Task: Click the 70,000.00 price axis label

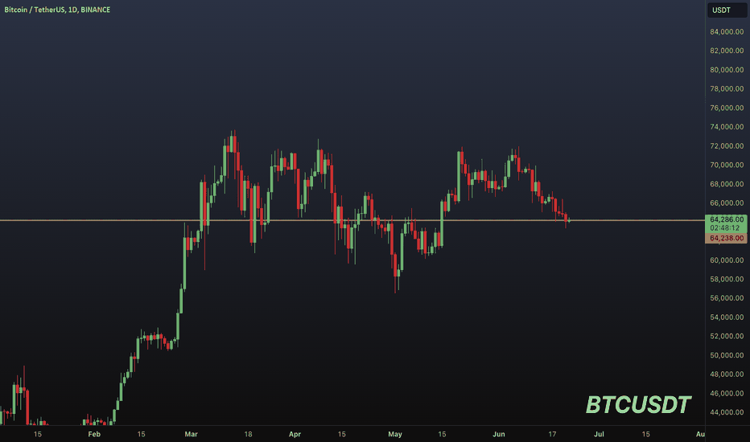Action: point(727,165)
